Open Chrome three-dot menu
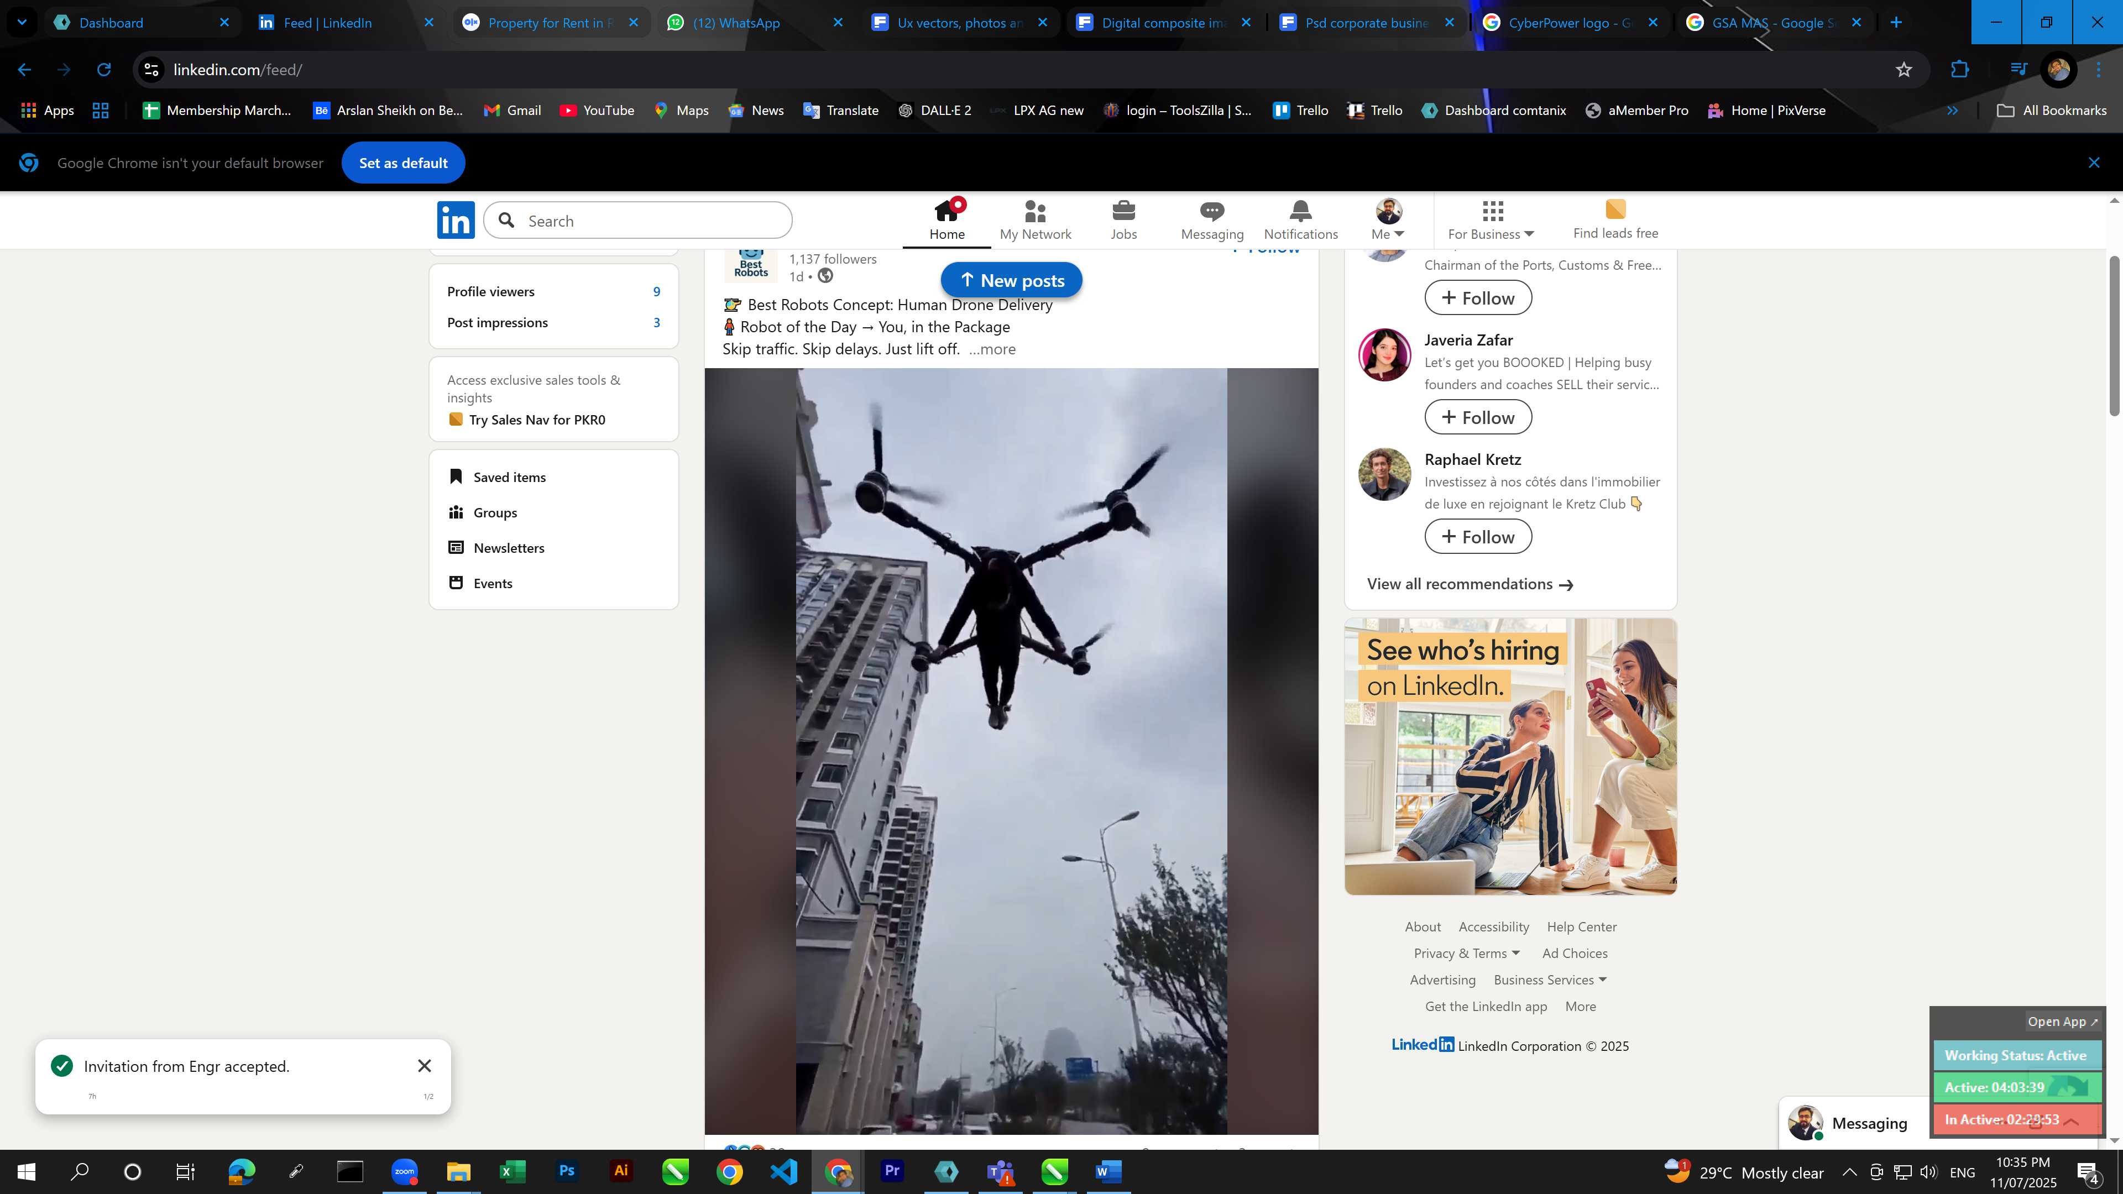Image resolution: width=2123 pixels, height=1194 pixels. click(x=2099, y=70)
